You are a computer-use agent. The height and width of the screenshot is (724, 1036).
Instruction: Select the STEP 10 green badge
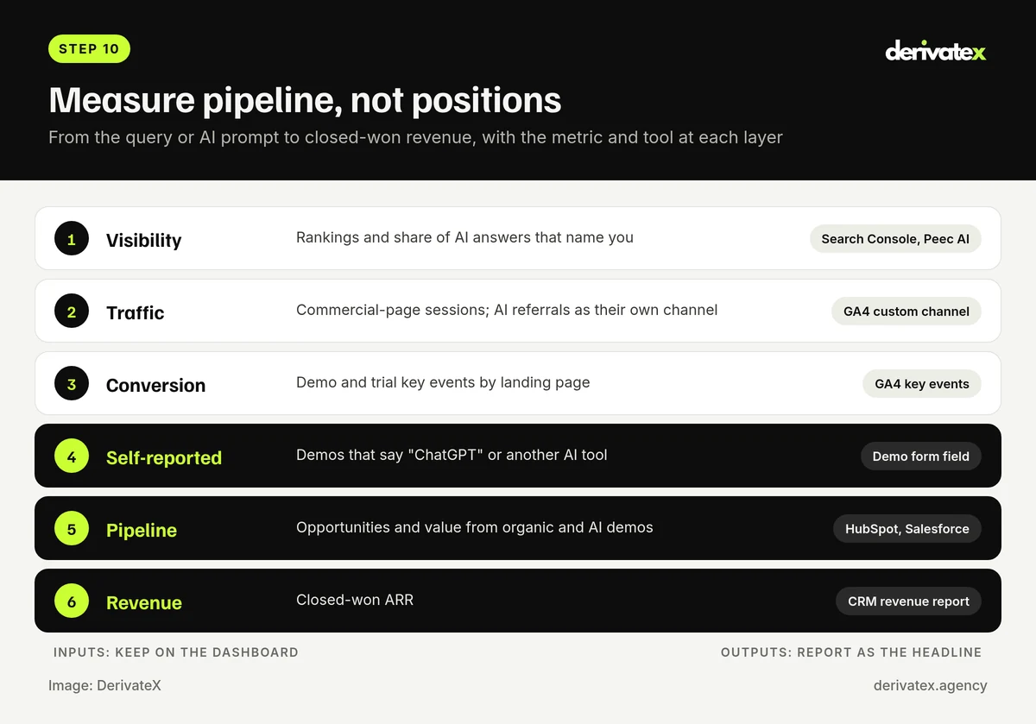pos(89,49)
